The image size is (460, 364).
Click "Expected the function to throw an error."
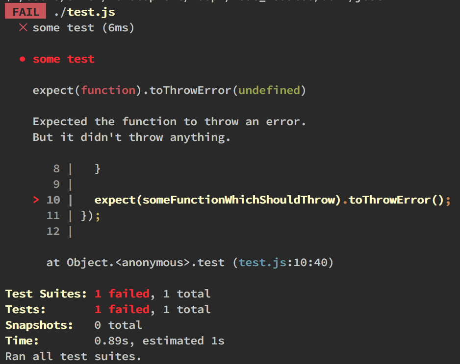[169, 122]
